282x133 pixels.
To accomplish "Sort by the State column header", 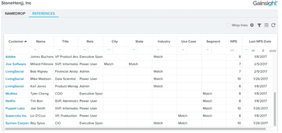I will coord(139,42).
